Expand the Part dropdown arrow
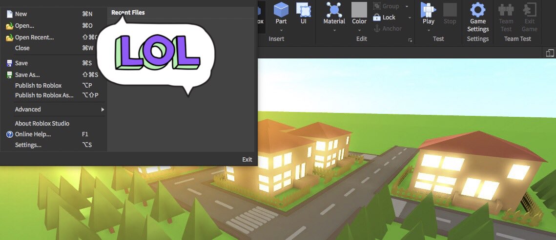The width and height of the screenshot is (556, 240). [281, 30]
